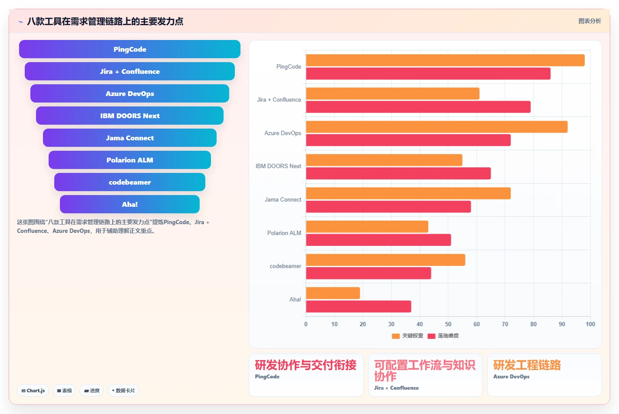Click the Polarion ALM y-axis label
Image resolution: width=619 pixels, height=414 pixels.
tap(284, 233)
